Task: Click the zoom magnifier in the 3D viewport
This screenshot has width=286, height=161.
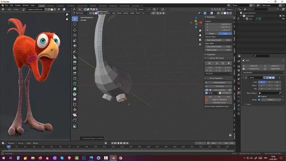Action: pyautogui.click(x=200, y=31)
